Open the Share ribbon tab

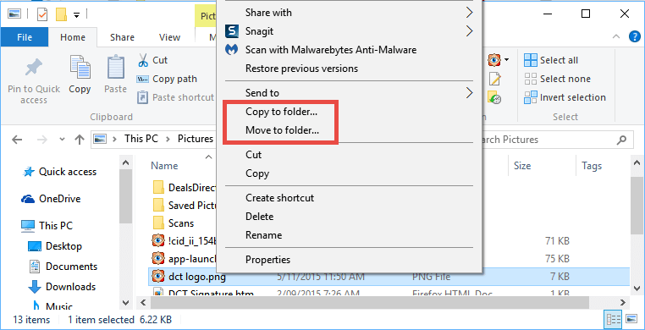point(122,37)
